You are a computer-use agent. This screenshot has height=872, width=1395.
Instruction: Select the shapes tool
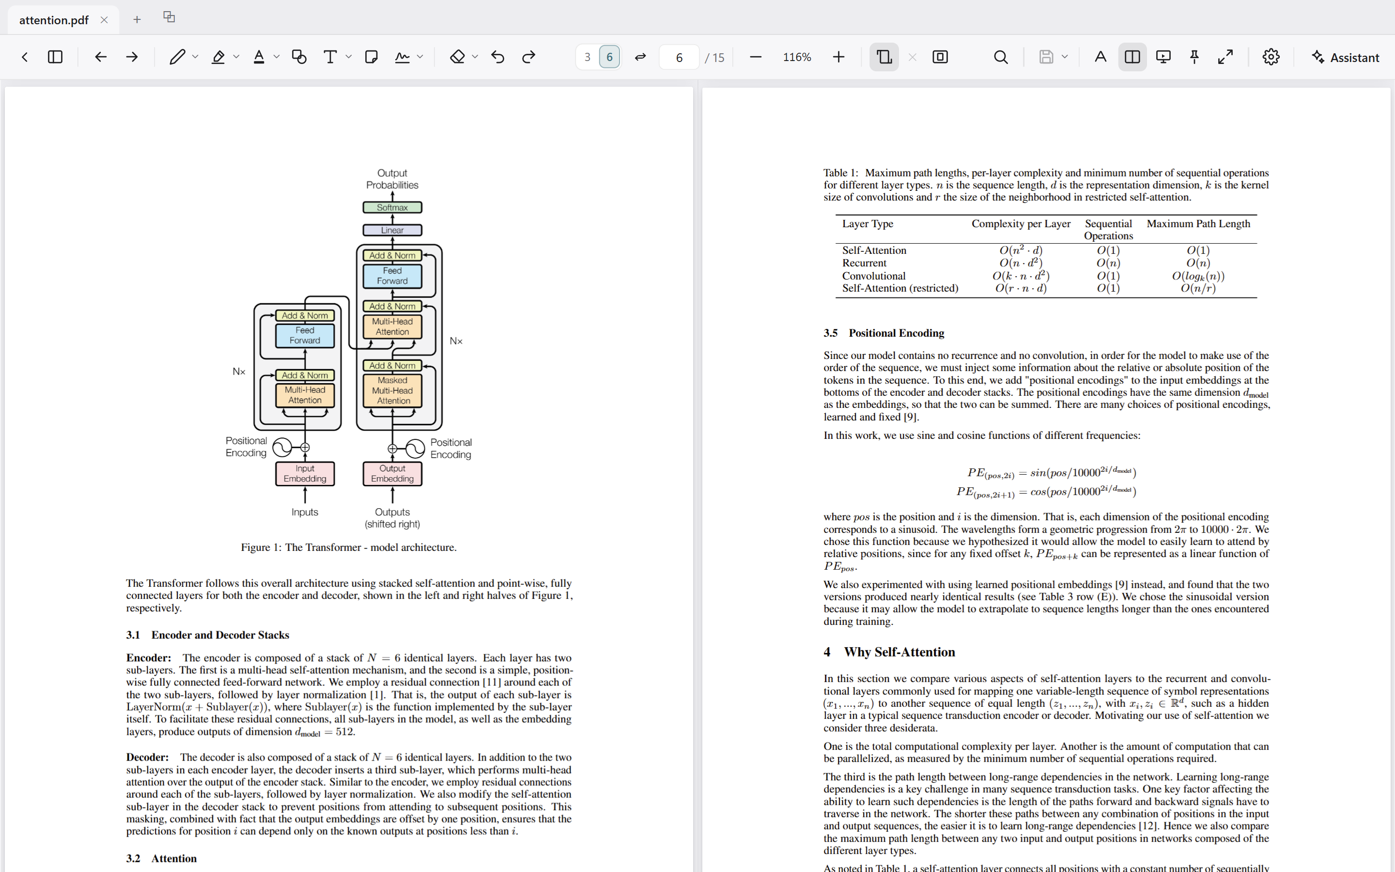click(299, 57)
